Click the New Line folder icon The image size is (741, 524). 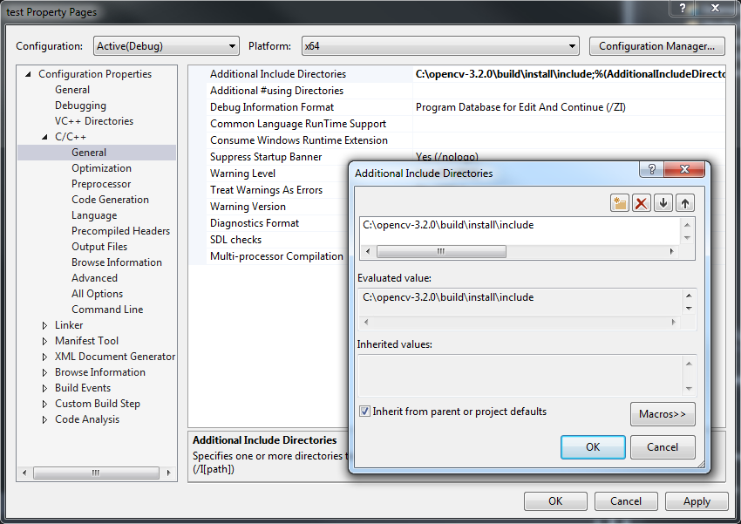pyautogui.click(x=618, y=202)
